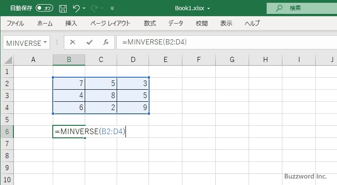Switch to the ヘルプ tab
337x185 pixels.
tap(252, 23)
